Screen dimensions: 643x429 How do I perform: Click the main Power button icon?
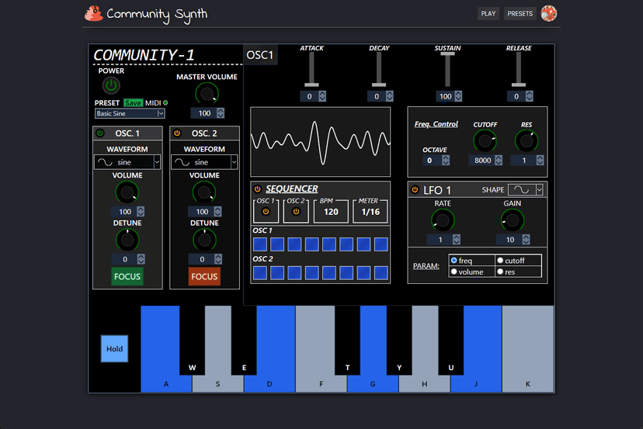click(x=111, y=85)
